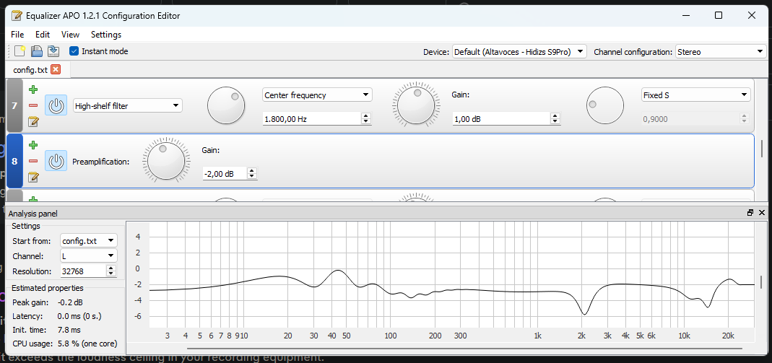Remove Preamplification row with red minus
Screen dimensions: 772x363
tap(33, 161)
